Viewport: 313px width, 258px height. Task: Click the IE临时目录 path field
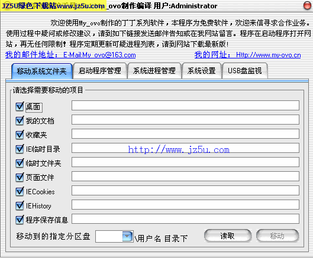(x=185, y=148)
